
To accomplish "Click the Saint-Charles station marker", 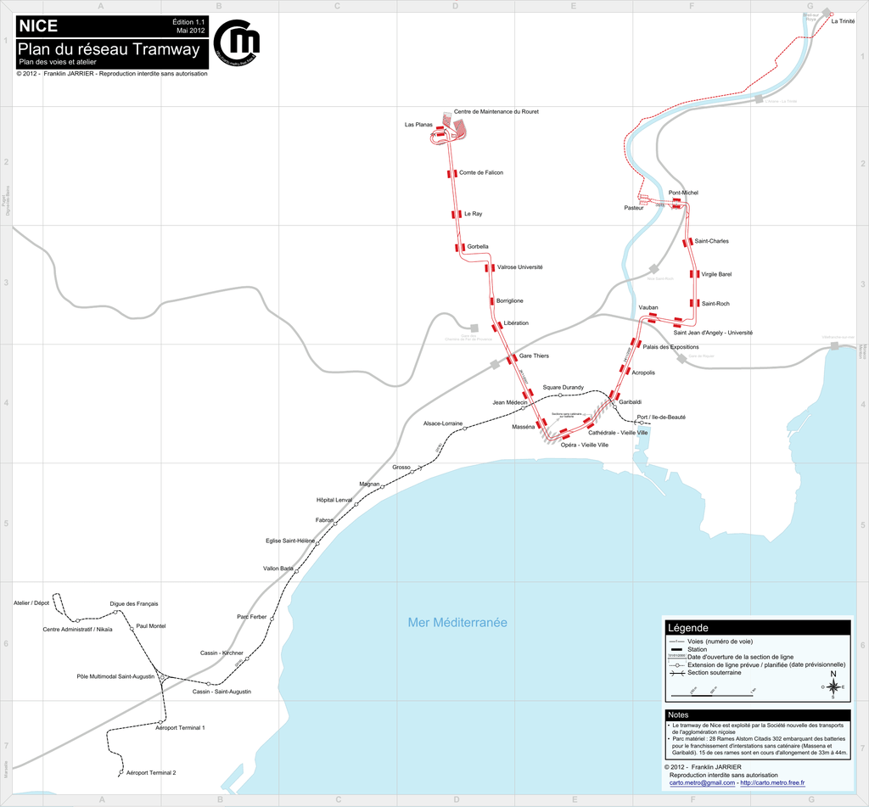I will [687, 242].
